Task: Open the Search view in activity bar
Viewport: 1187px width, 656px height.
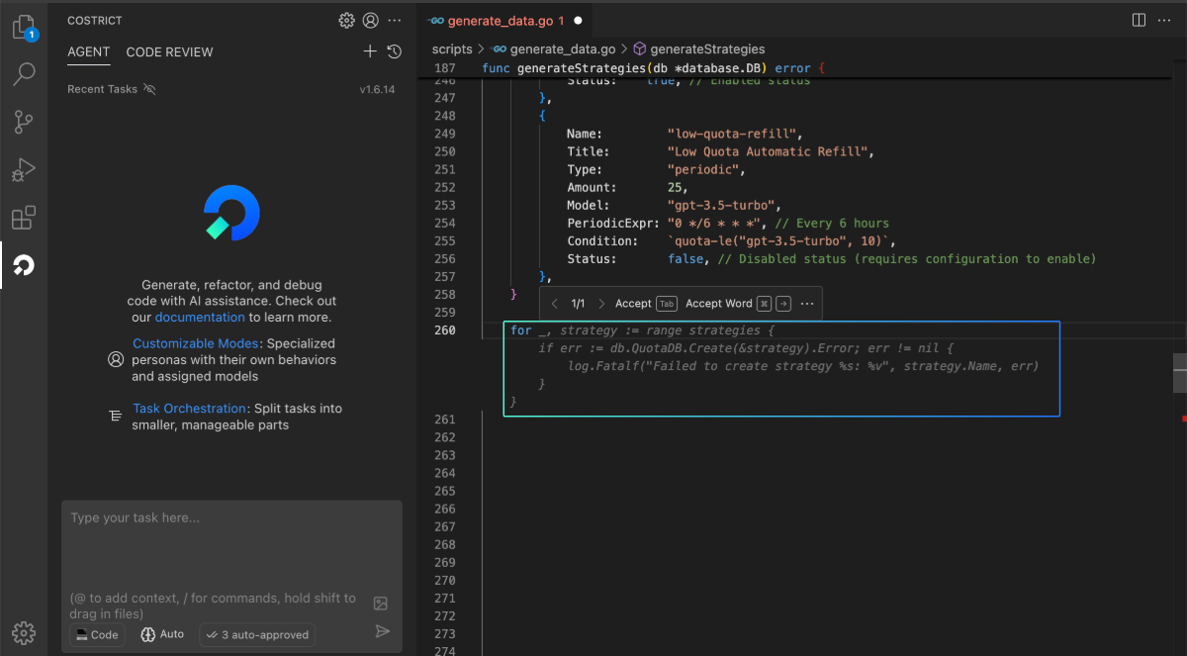Action: [x=24, y=74]
